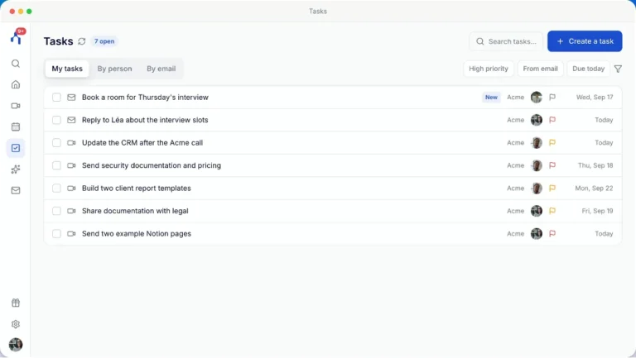Open task Share documentation with legal
Screen dimensions: 636x358
[x=135, y=211]
